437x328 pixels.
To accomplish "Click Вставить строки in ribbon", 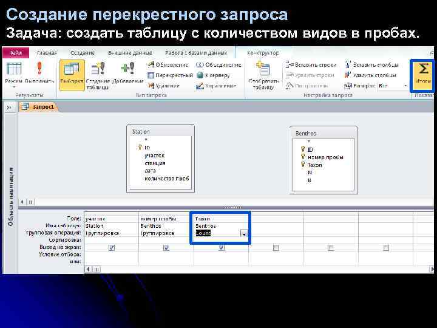I will click(x=311, y=65).
